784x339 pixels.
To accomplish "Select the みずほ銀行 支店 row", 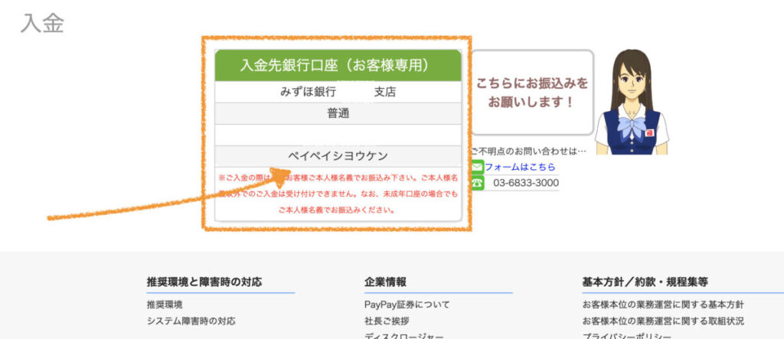I will click(x=338, y=92).
